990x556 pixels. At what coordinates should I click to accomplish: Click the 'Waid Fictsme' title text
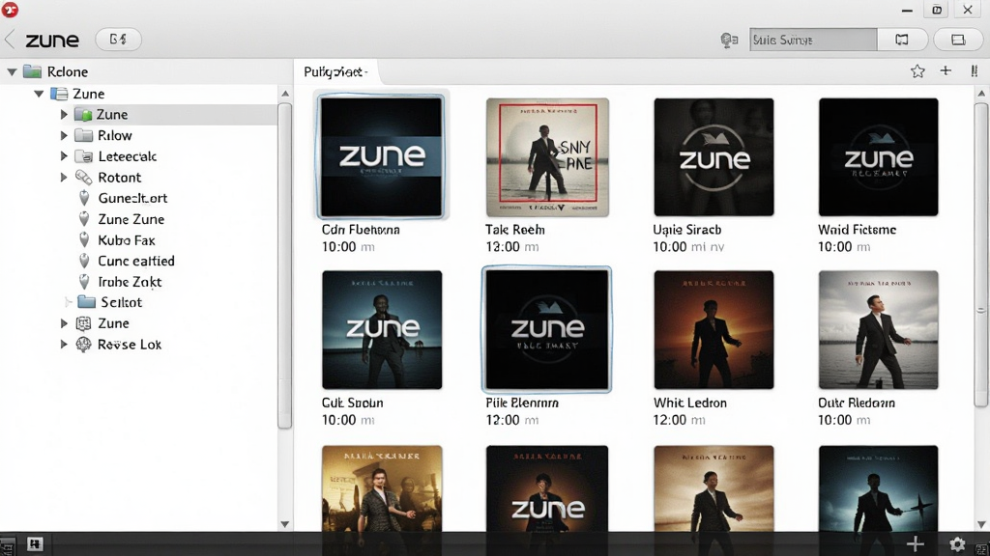(x=857, y=230)
